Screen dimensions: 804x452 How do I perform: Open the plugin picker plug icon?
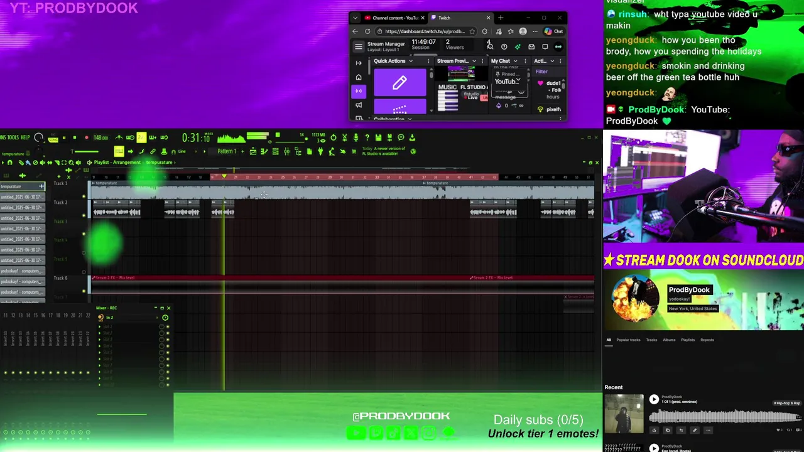click(320, 151)
